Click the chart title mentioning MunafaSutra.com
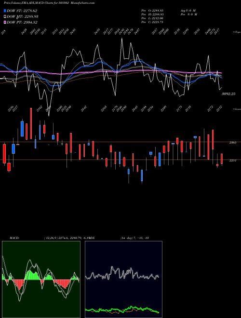 pyautogui.click(x=49, y=3)
